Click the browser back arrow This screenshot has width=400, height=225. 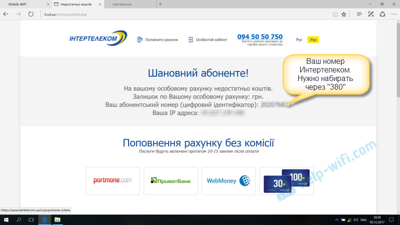[6, 14]
